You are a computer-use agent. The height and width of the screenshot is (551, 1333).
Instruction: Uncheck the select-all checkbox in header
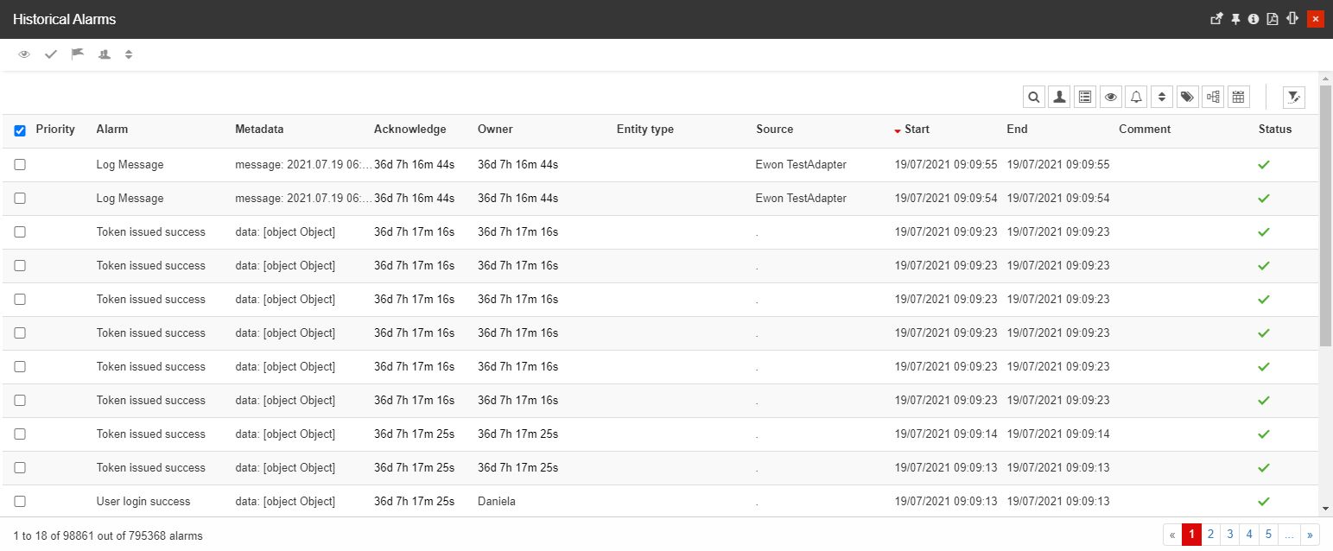(x=20, y=130)
